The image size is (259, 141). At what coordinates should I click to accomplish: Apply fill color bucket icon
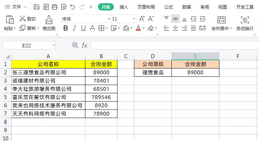coord(126,28)
